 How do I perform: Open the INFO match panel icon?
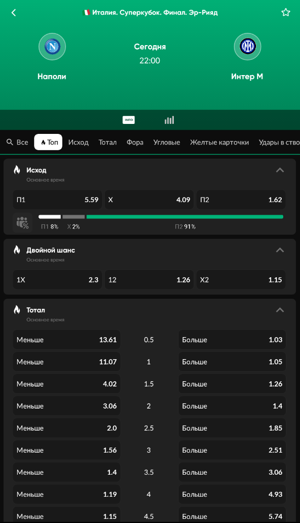tap(128, 120)
